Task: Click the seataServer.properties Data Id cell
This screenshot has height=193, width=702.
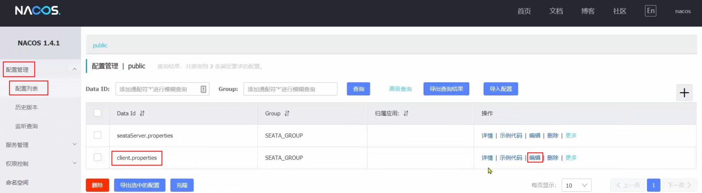Action: pyautogui.click(x=145, y=136)
